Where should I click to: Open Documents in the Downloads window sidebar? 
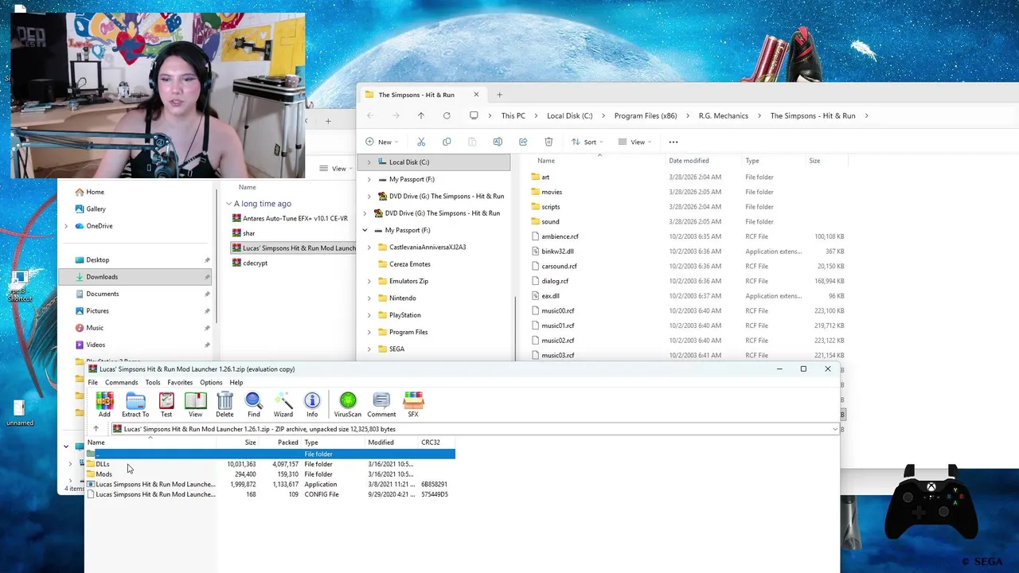(x=102, y=294)
